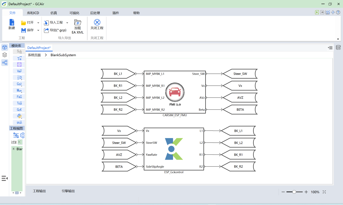This screenshot has height=205, width=343.
Task: Select the DefaultProject* document tab
Action: coord(39,48)
